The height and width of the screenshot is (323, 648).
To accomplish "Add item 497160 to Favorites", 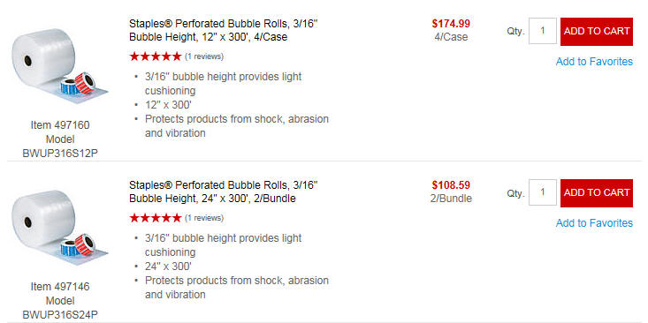I will pos(594,62).
